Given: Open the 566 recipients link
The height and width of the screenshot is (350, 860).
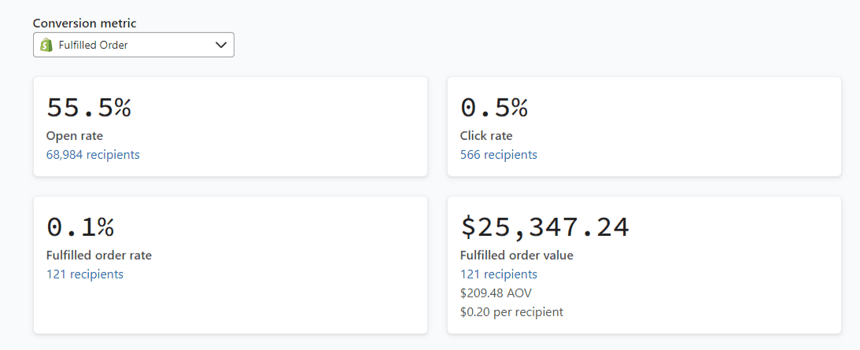Looking at the screenshot, I should (498, 155).
